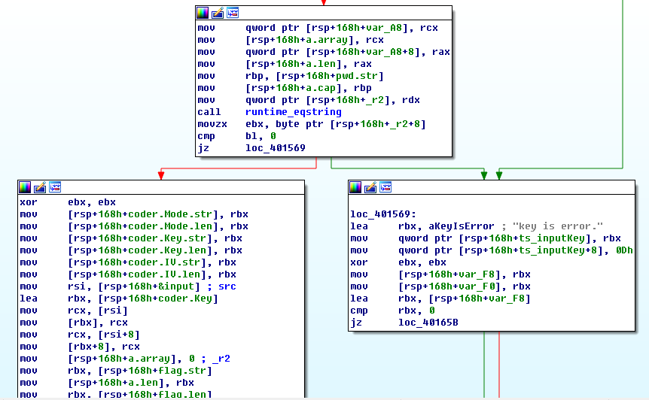The height and width of the screenshot is (400, 649).
Task: Click the xor ebx, ebx line in the coder.Mode node
Action: click(68, 202)
